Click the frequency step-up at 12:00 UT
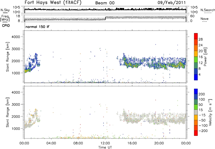Screen dimensions: 215x149 point(105,18)
